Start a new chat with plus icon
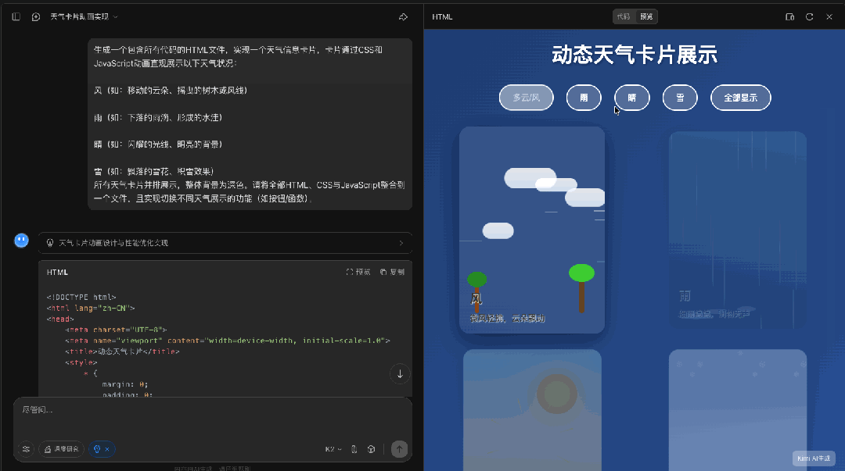The height and width of the screenshot is (471, 845). pos(36,16)
